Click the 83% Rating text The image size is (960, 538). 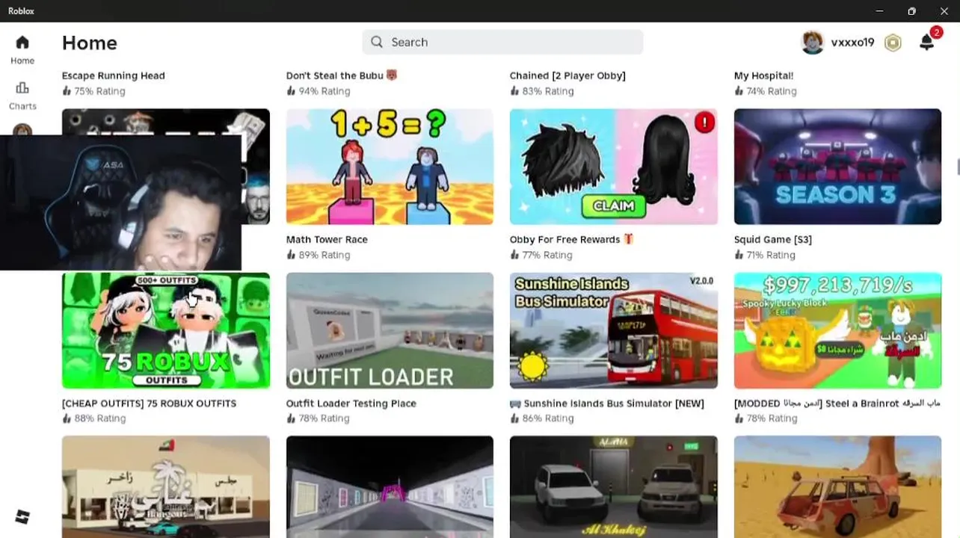click(548, 91)
